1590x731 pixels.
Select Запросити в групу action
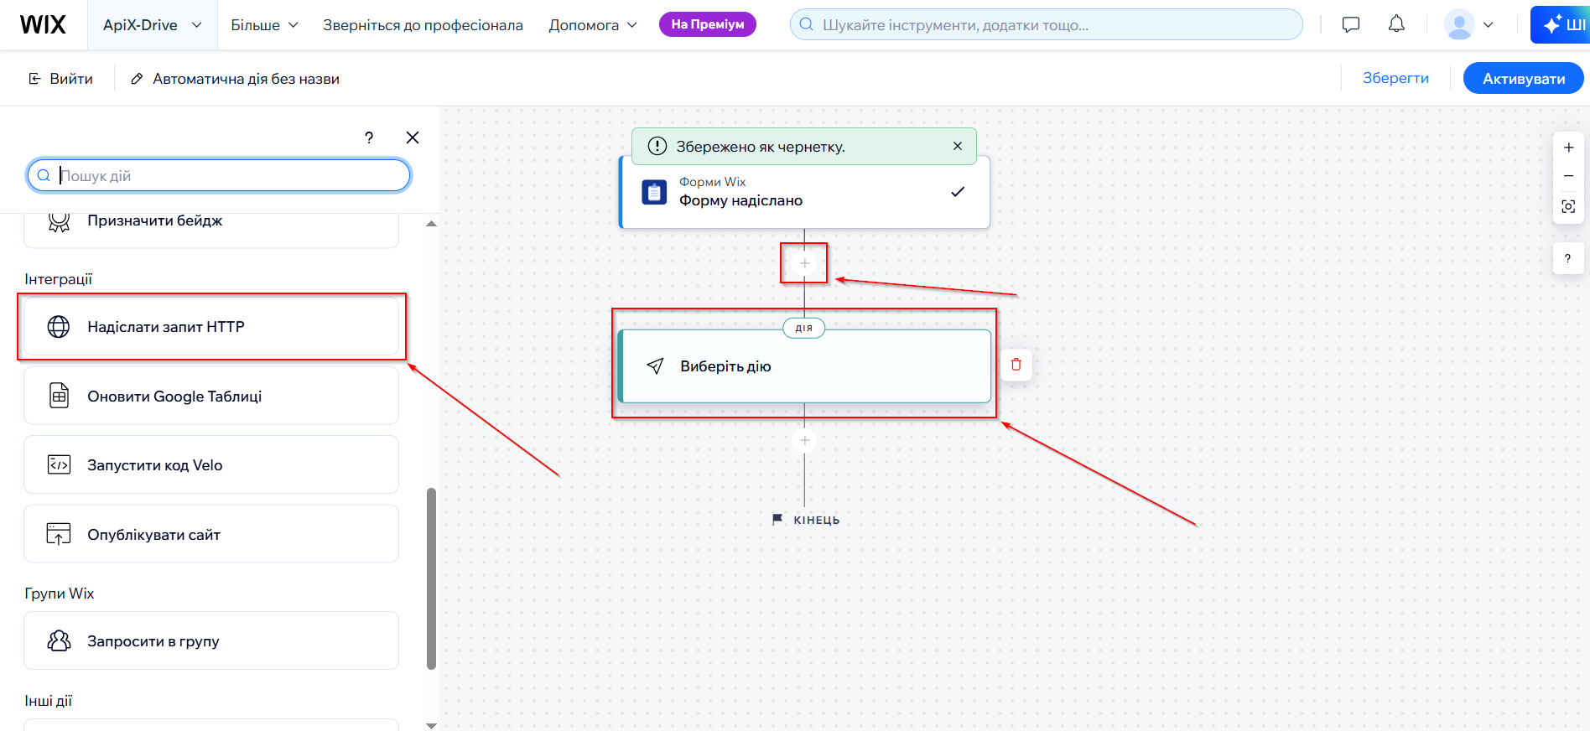[x=211, y=640]
